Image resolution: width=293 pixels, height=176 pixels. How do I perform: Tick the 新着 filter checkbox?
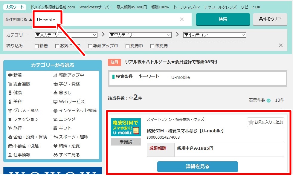pyautogui.click(x=36, y=46)
